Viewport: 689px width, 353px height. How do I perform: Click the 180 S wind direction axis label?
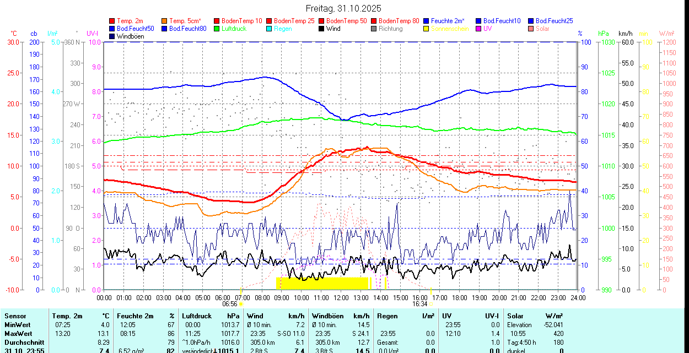(x=73, y=166)
